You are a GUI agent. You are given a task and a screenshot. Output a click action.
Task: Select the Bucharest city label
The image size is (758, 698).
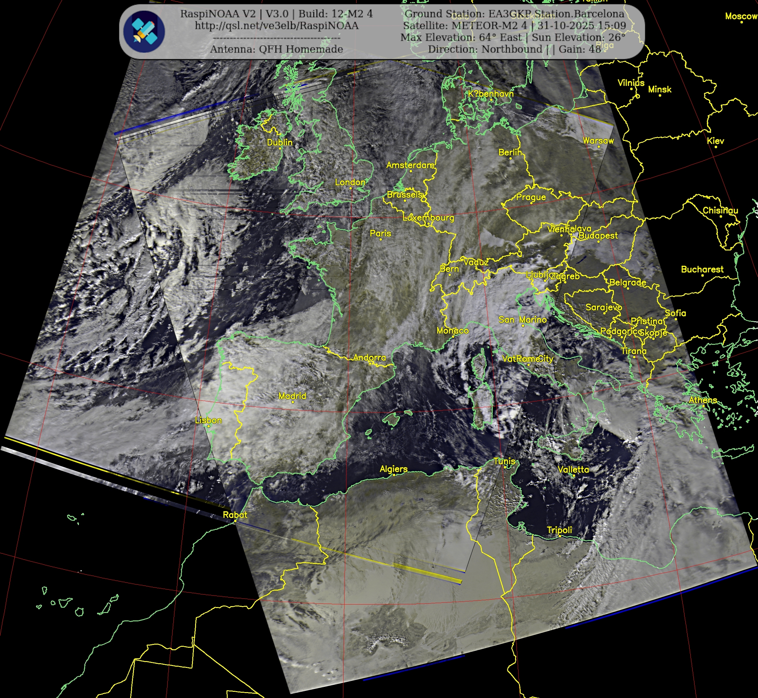702,269
